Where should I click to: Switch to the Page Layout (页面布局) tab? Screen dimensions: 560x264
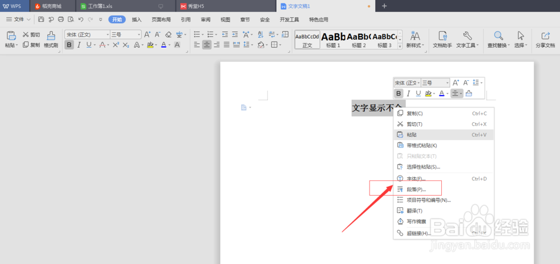click(x=161, y=20)
